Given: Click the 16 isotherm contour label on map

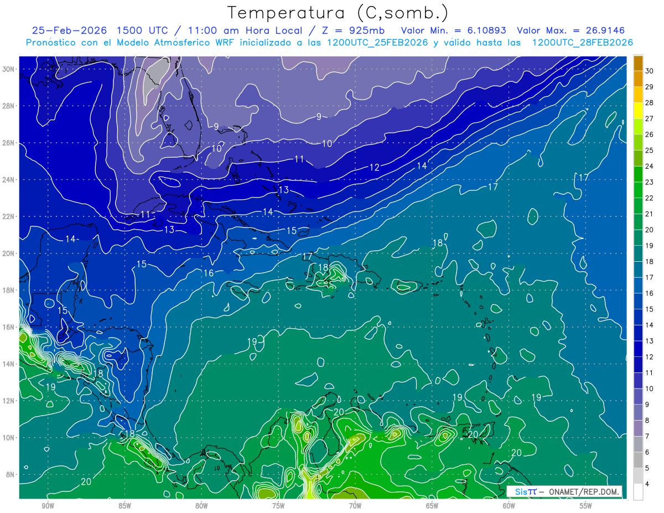Looking at the screenshot, I should pyautogui.click(x=209, y=273).
